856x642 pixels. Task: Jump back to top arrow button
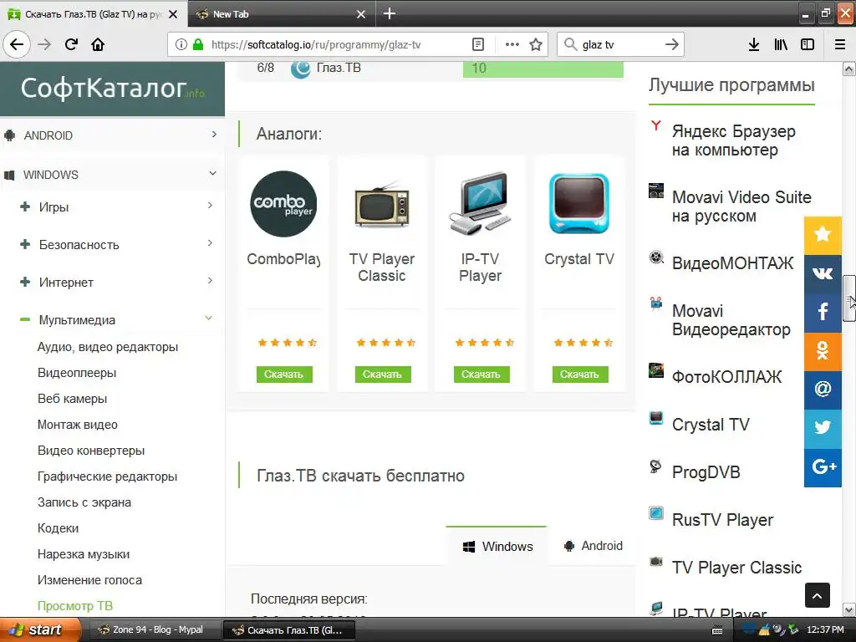pos(817,595)
